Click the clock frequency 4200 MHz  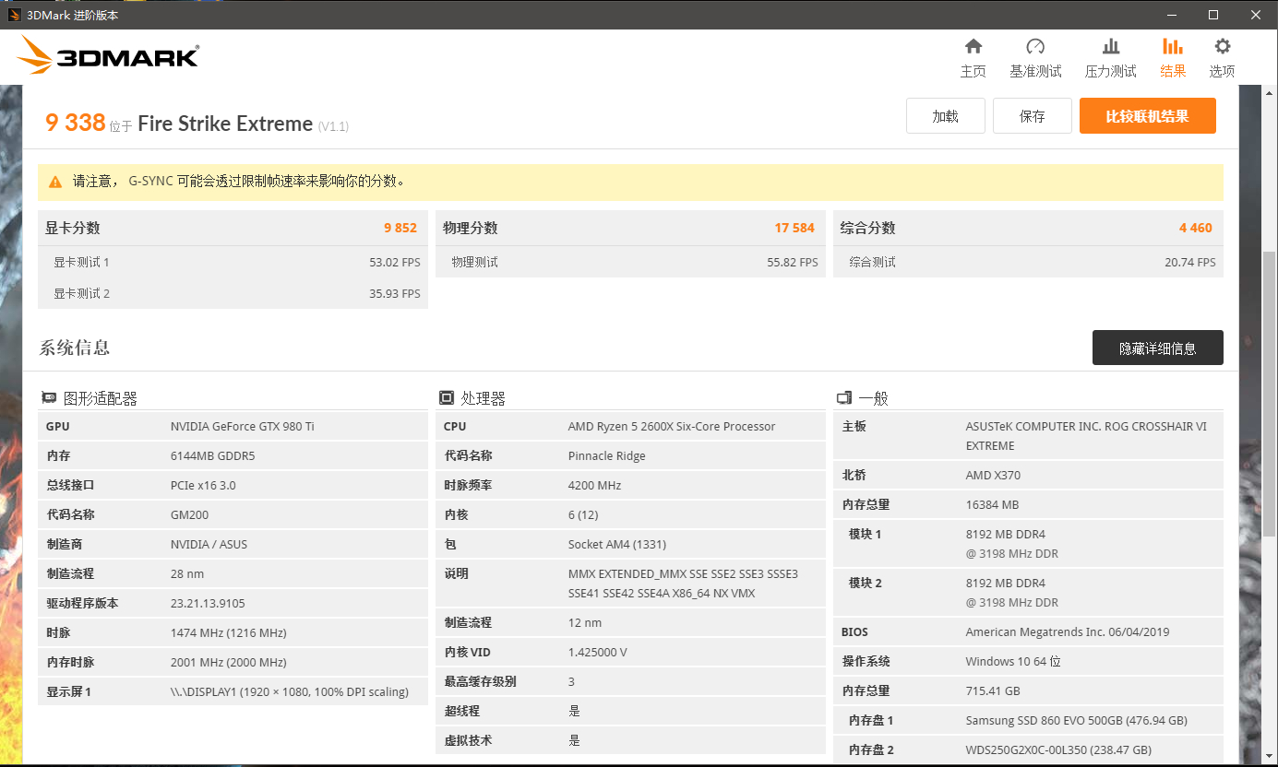tap(595, 485)
